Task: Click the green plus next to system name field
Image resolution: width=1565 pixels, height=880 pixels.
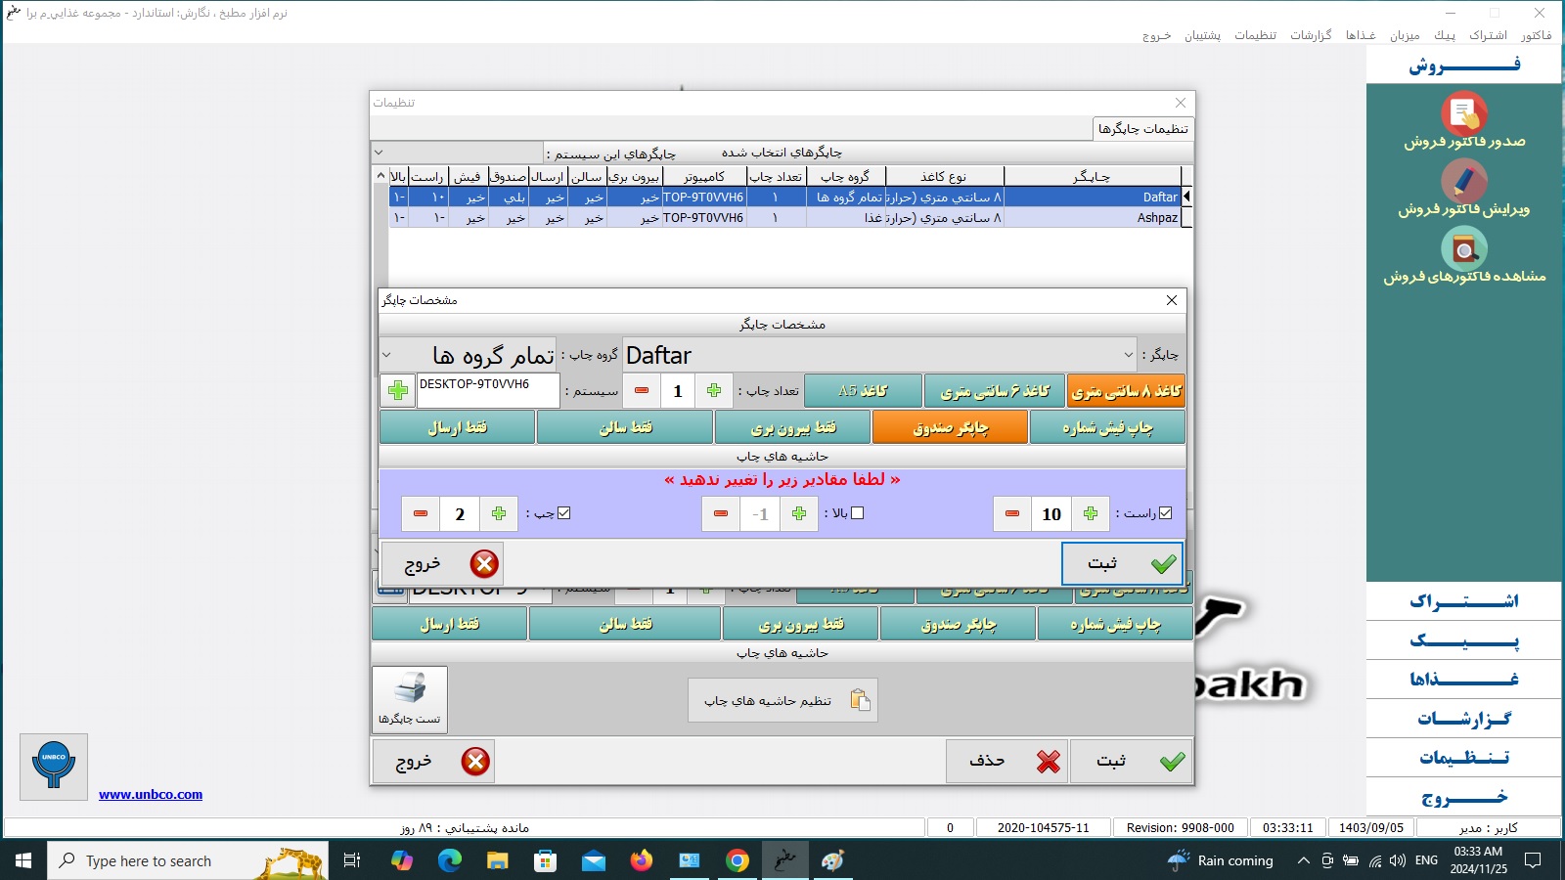Action: (x=398, y=391)
